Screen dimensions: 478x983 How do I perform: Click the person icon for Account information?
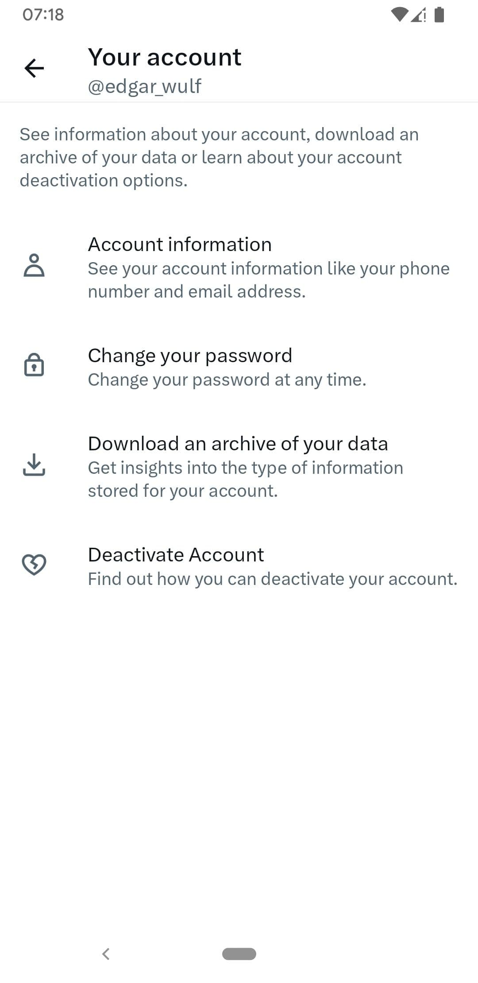click(34, 265)
